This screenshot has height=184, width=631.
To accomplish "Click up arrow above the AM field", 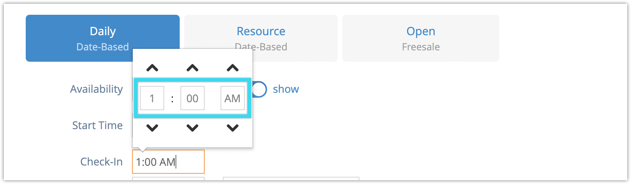I will (233, 68).
